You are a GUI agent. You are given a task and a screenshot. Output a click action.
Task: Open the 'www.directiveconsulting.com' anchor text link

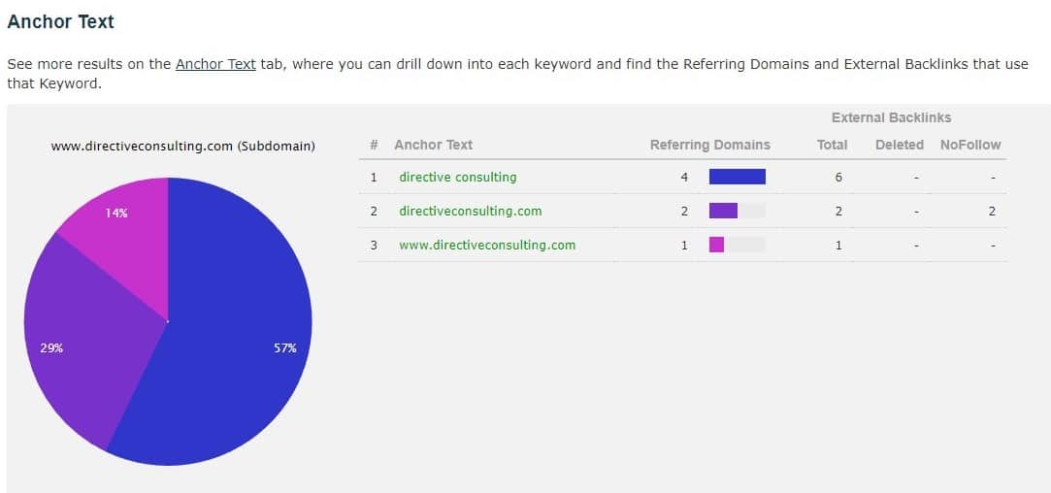click(x=487, y=245)
